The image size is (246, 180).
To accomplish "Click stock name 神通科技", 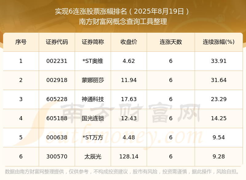I will pyautogui.click(x=93, y=99).
